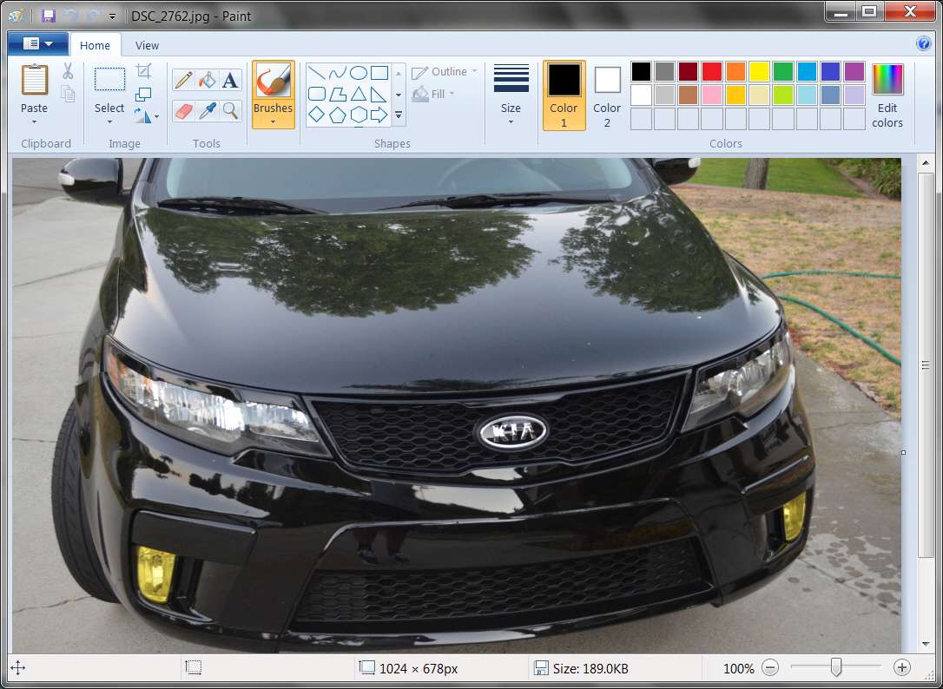943x689 pixels.
Task: Pick the red color swatch
Action: point(711,71)
